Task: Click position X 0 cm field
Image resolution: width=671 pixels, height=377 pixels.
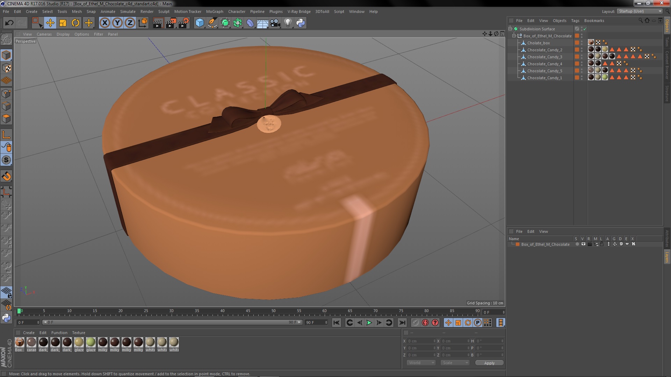Action: [421, 341]
